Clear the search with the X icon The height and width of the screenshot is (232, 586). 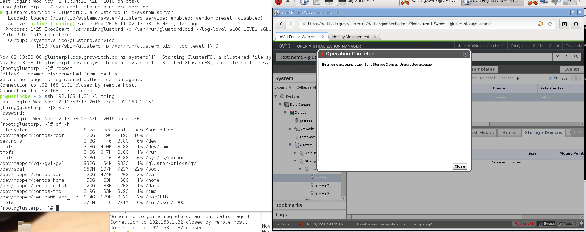click(x=557, y=57)
